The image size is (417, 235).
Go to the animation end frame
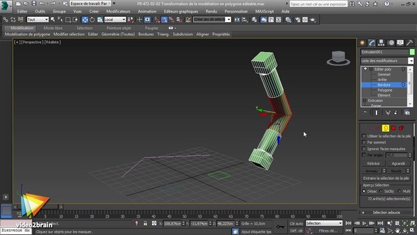[380, 223]
